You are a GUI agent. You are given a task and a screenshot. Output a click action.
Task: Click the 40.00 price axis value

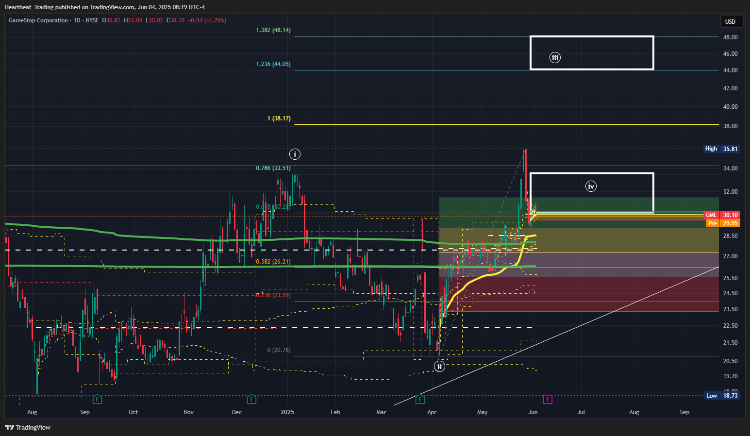point(730,107)
